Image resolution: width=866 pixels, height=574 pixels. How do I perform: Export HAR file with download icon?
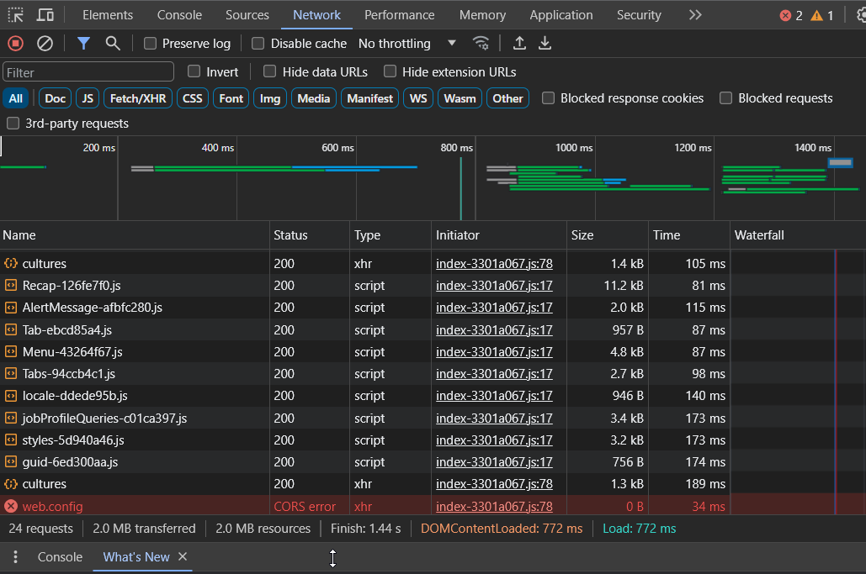pos(545,43)
